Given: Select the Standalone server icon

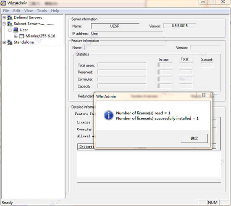Looking at the screenshot, I should 10,42.
